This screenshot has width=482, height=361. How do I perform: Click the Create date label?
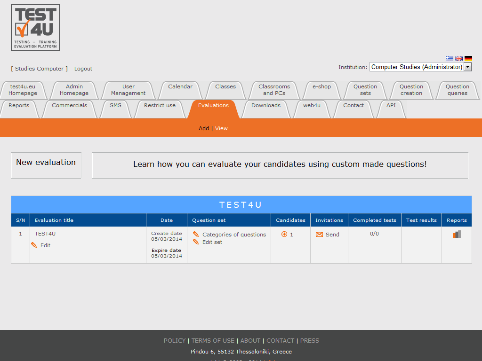[x=167, y=234]
